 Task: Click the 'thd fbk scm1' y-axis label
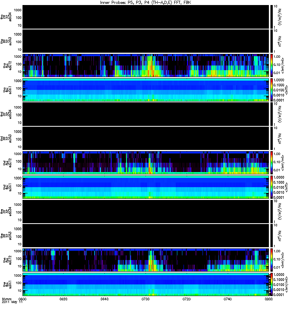[x=7, y=187]
